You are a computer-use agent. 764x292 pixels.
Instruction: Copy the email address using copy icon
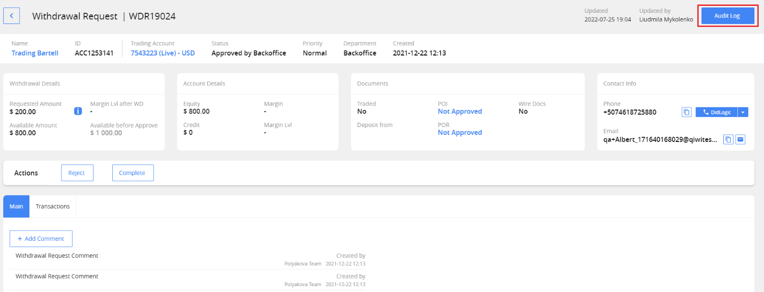pos(728,139)
